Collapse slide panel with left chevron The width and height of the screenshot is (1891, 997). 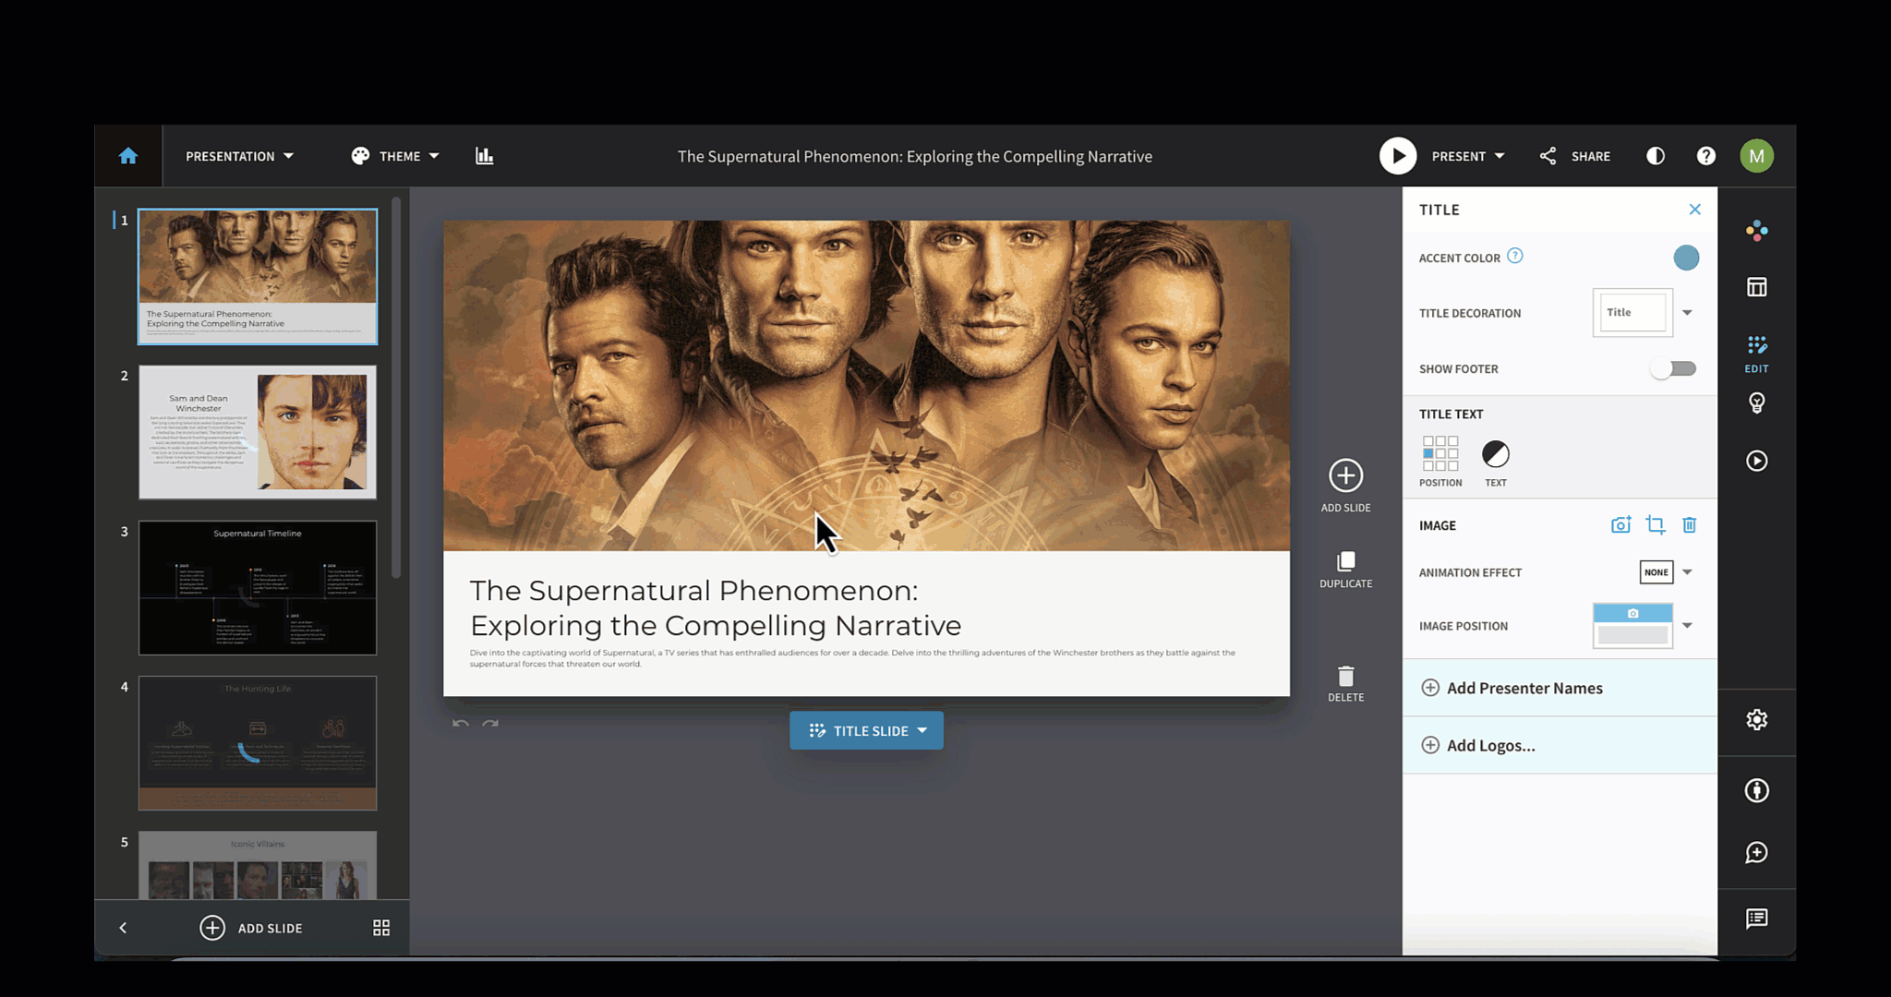(123, 928)
